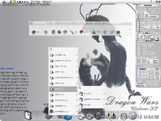Click the clock gauge icon in the dock

pyautogui.click(x=133, y=116)
